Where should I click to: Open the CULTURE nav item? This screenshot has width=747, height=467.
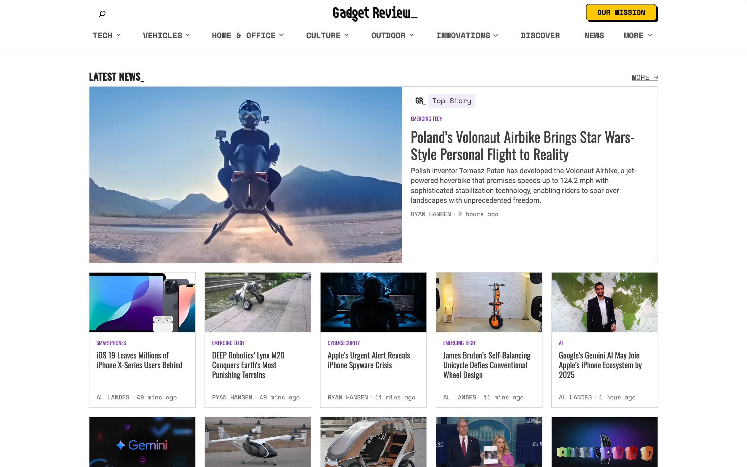(x=323, y=36)
